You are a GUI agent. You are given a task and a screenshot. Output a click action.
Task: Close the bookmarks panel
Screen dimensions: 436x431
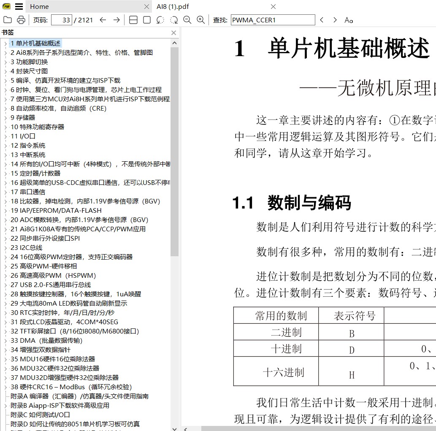click(174, 33)
